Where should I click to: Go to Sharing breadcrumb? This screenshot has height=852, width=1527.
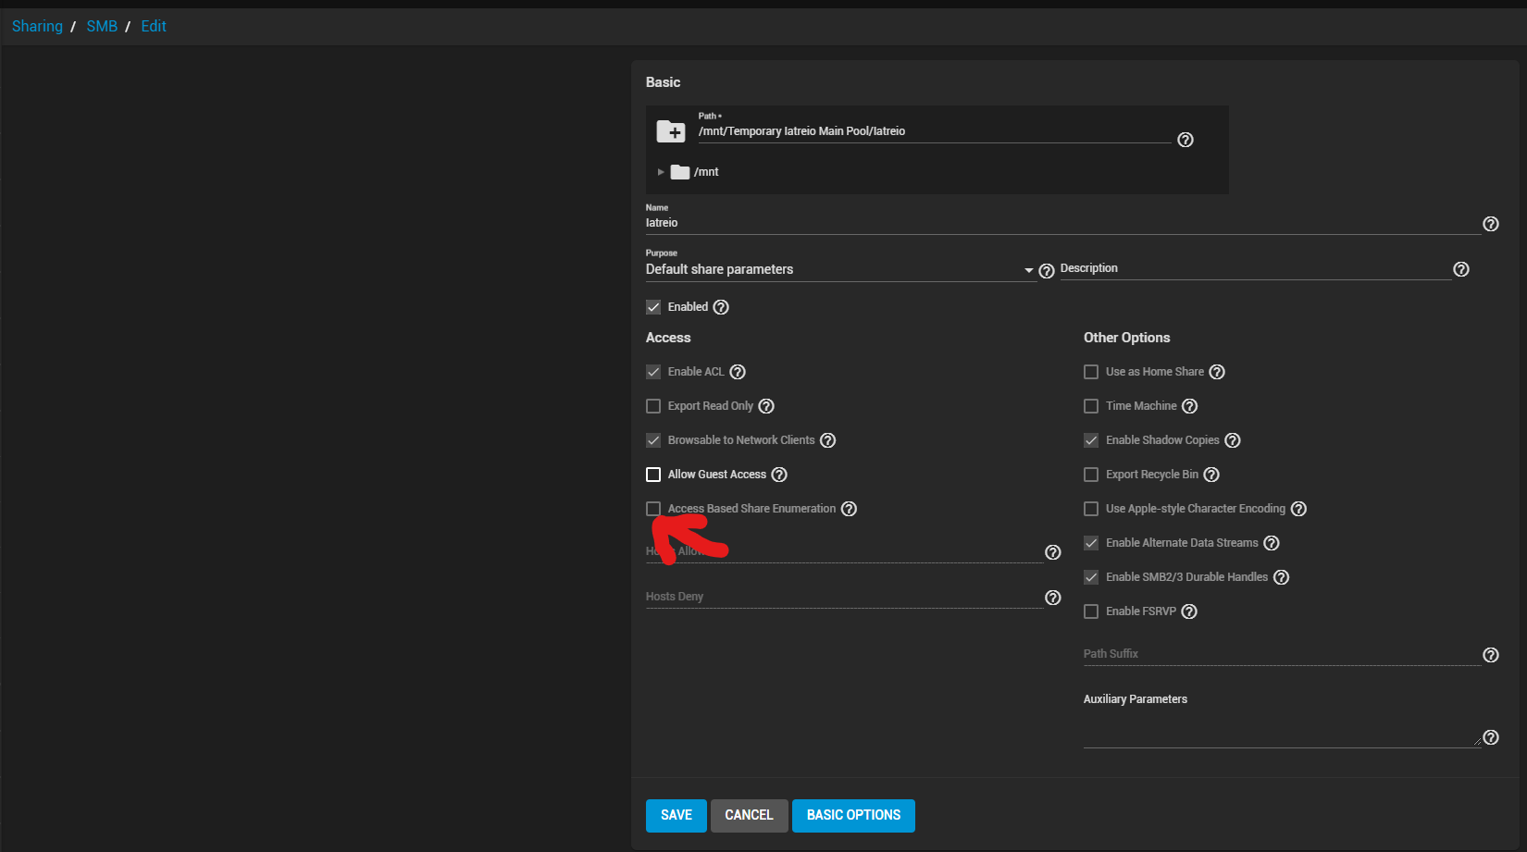pos(37,26)
